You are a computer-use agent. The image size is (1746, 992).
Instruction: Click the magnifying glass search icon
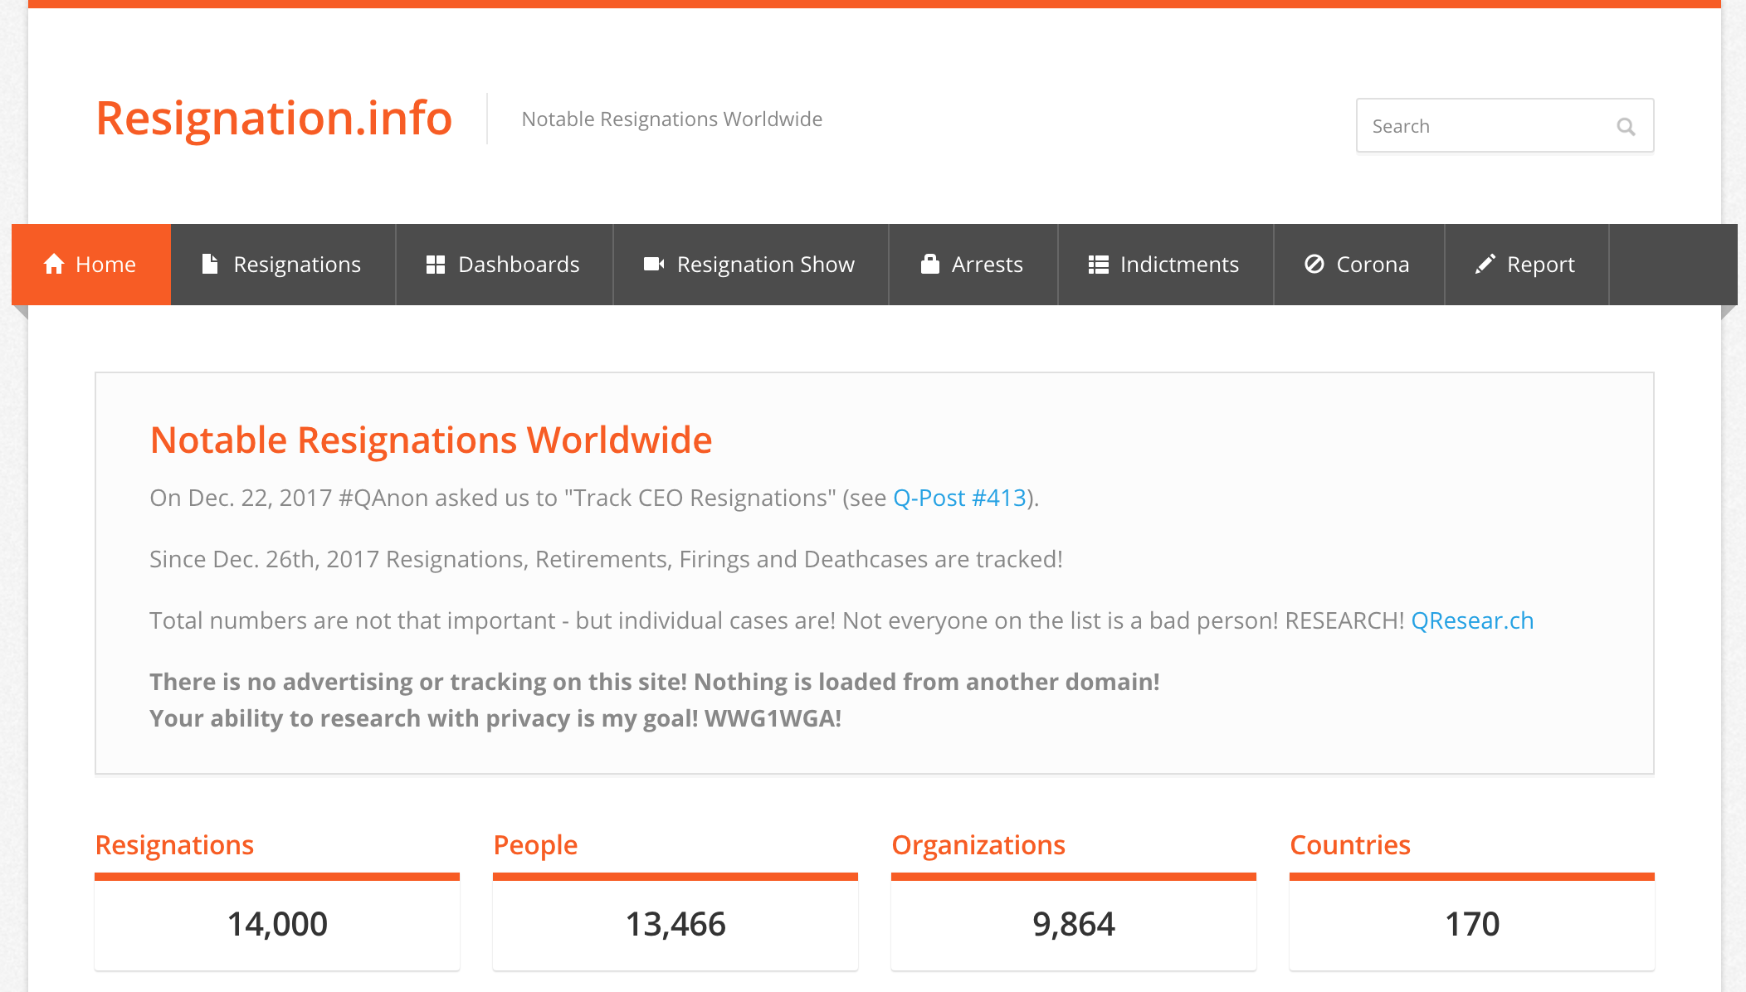tap(1626, 126)
